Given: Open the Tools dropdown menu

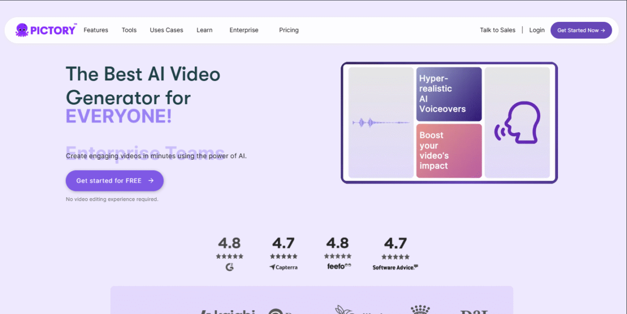Looking at the screenshot, I should click(x=129, y=30).
